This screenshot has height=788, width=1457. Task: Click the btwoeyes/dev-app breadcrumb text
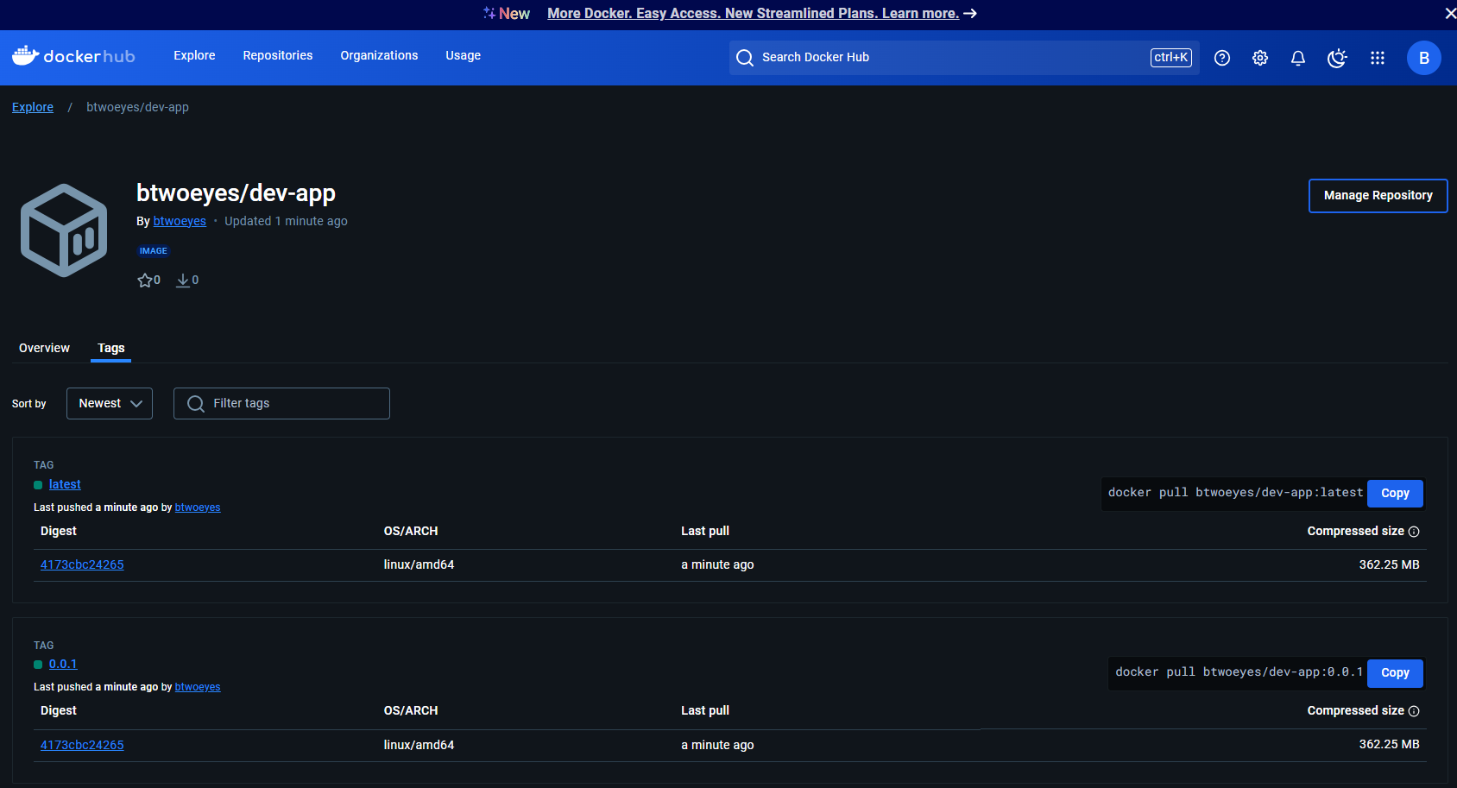137,107
